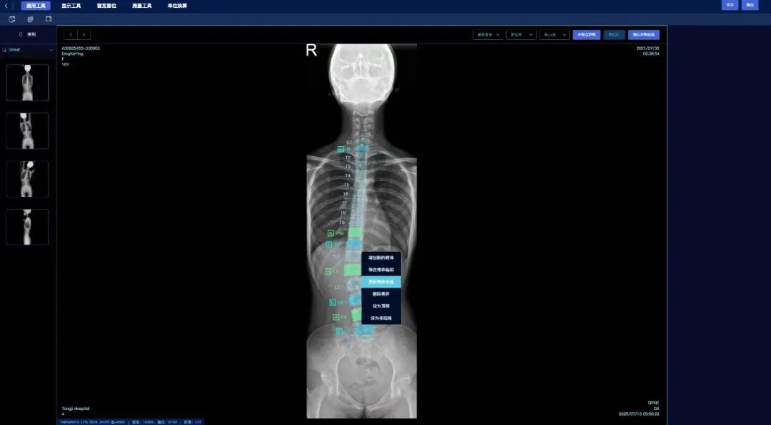Select the boxed L marker beside L3

(333, 302)
